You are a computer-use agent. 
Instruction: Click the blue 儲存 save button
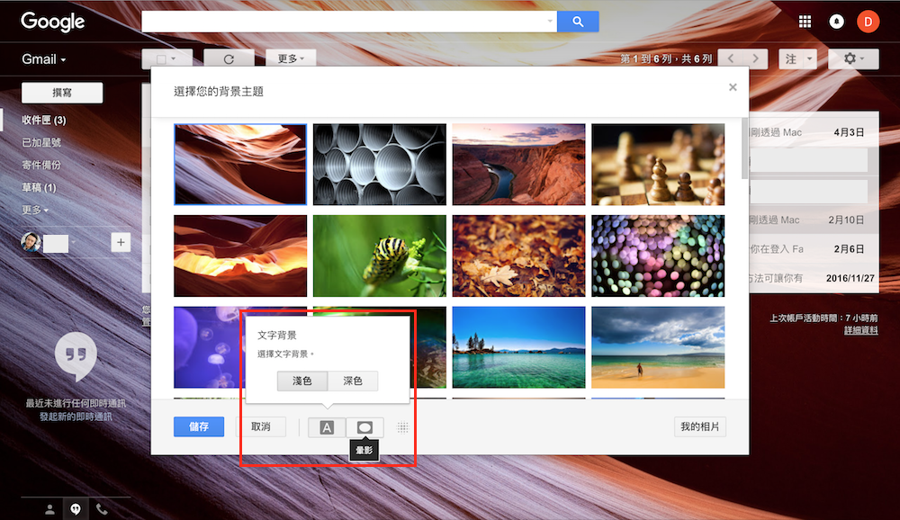[x=199, y=426]
